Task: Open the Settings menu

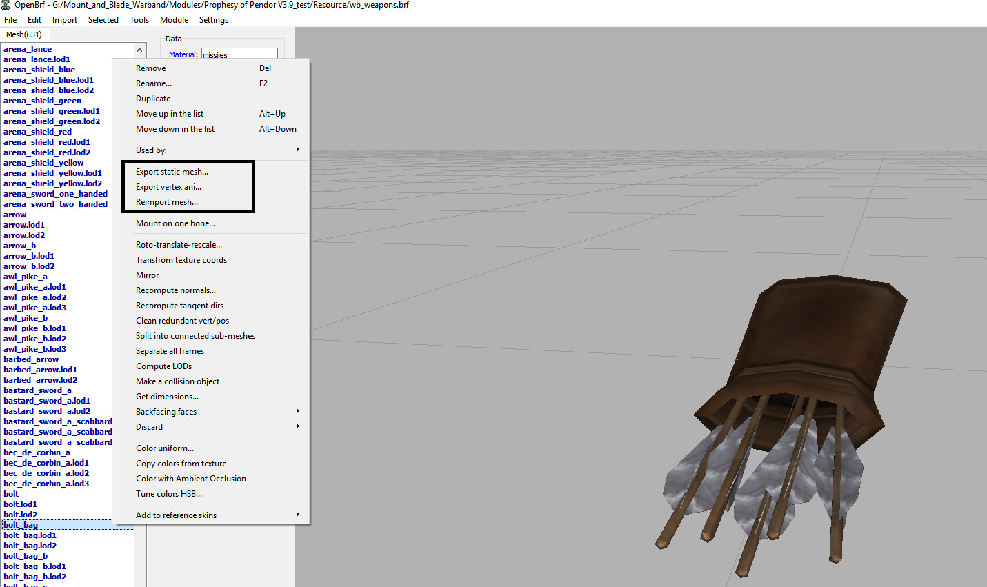Action: pos(214,20)
